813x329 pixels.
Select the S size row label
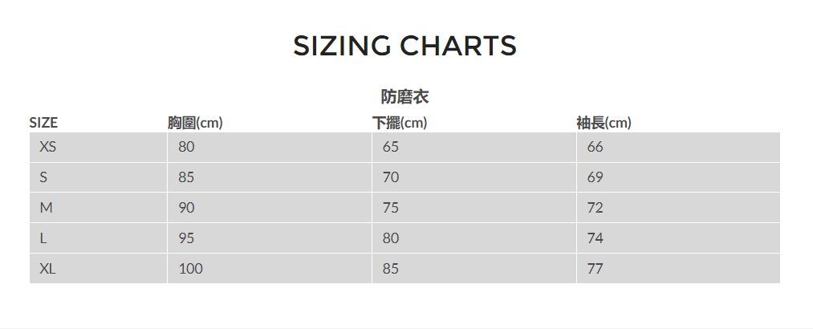click(43, 177)
